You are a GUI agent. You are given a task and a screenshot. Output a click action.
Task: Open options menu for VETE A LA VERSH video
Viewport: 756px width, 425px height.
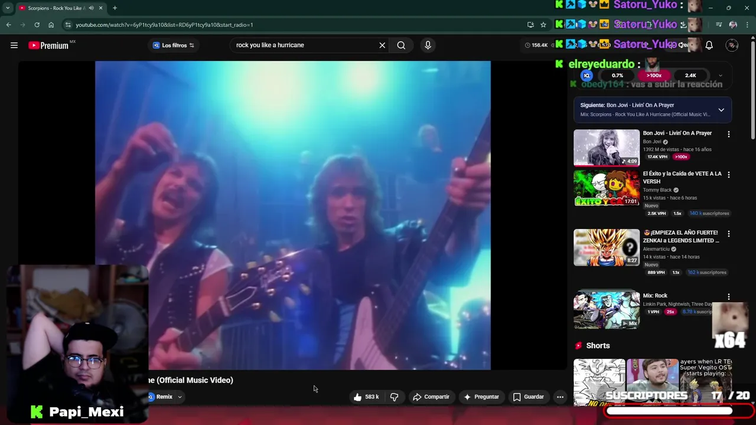(728, 175)
